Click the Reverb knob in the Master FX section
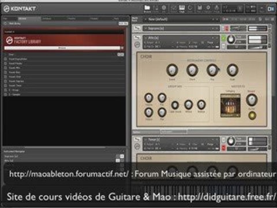277x208 pixels. click(x=252, y=100)
